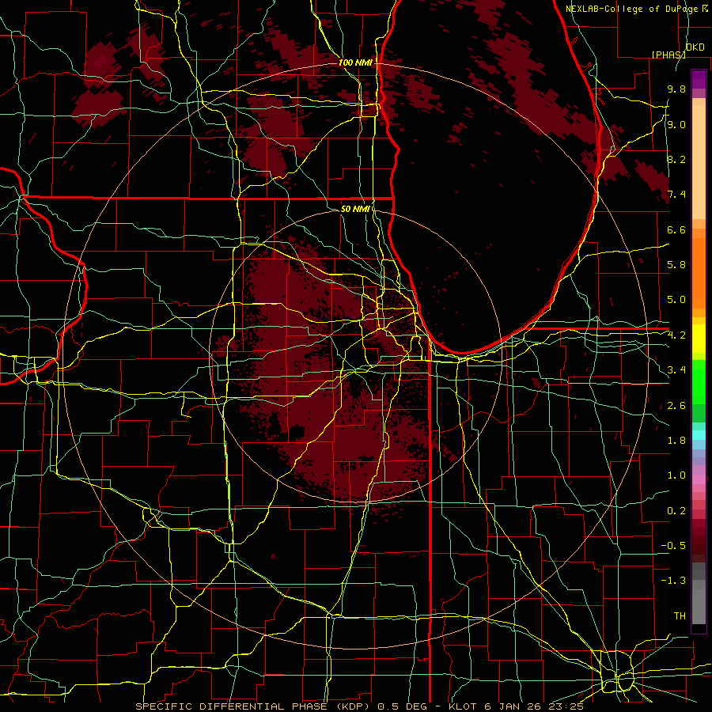
Task: Click the 8.2 scale value
Action: 676,159
